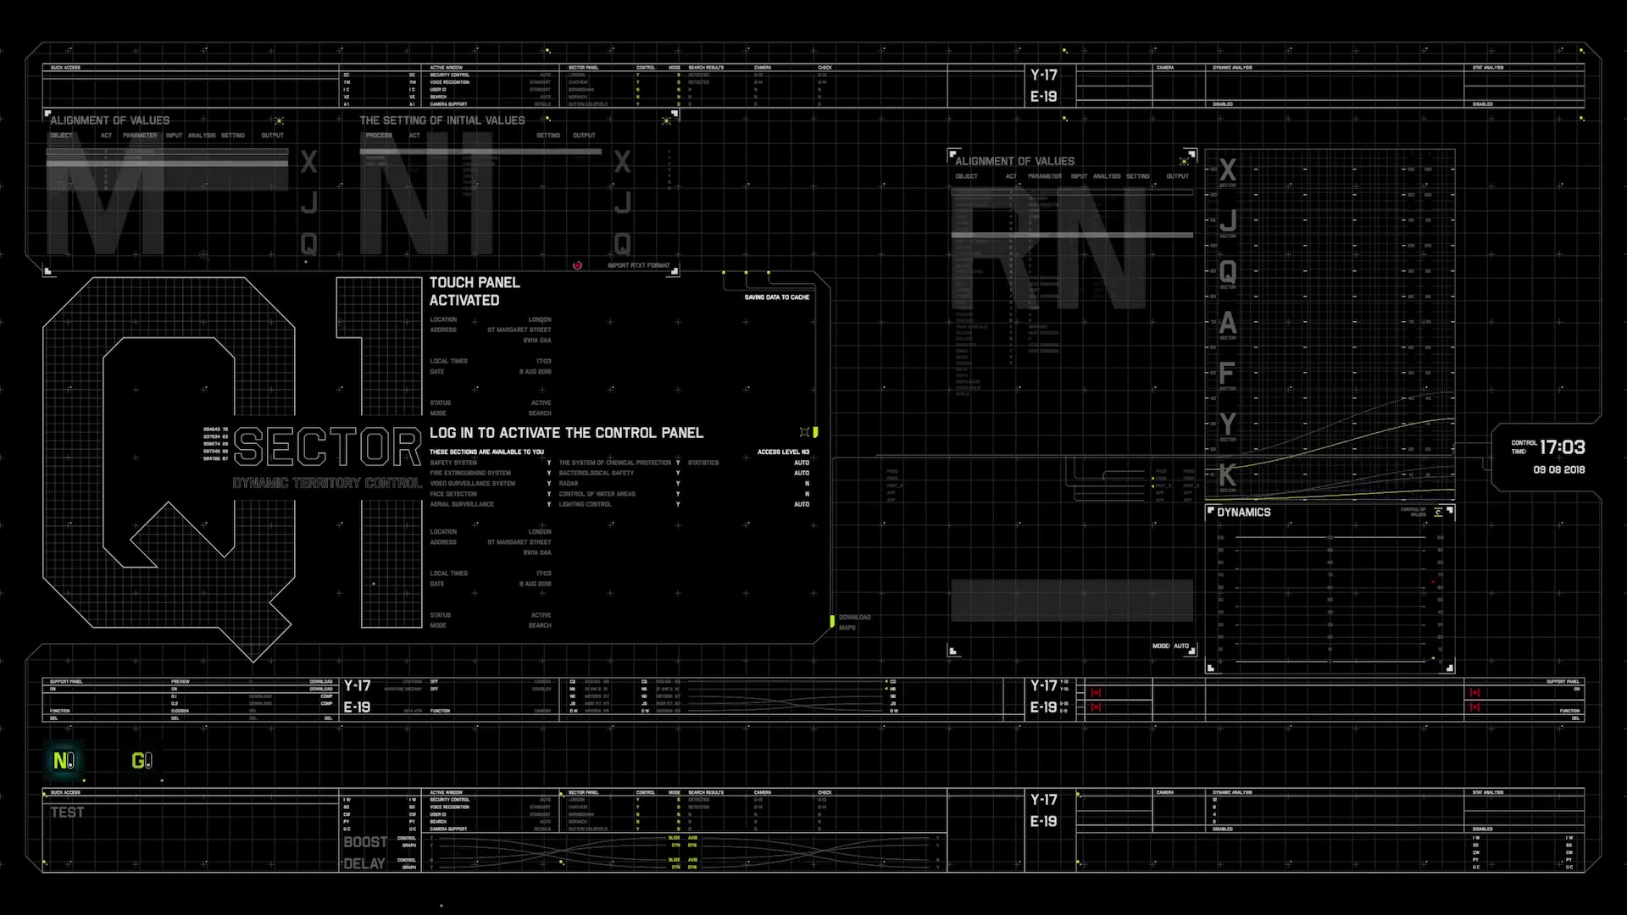
Task: Toggle OFF value on Chatham row
Action: [x=434, y=681]
